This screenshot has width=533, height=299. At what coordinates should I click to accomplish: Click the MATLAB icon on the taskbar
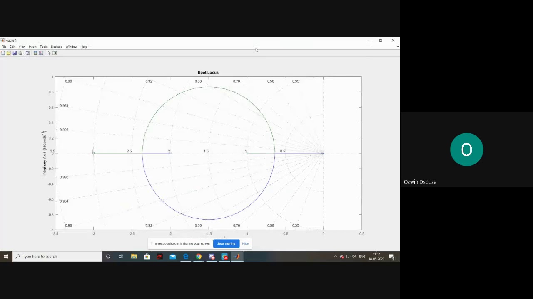point(237,257)
